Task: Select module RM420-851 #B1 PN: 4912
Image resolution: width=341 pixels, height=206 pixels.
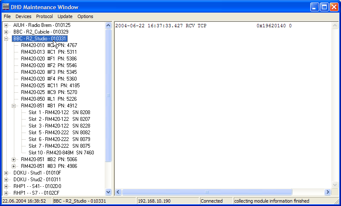Action: point(49,106)
